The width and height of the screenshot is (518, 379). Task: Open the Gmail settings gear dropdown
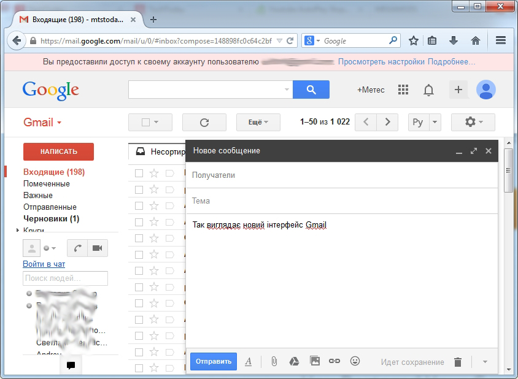[x=473, y=122]
